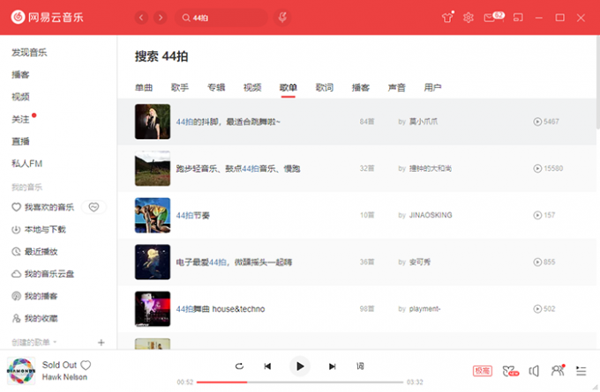This screenshot has height=392, width=600.
Task: Open sound effects icon
Action: coord(511,371)
